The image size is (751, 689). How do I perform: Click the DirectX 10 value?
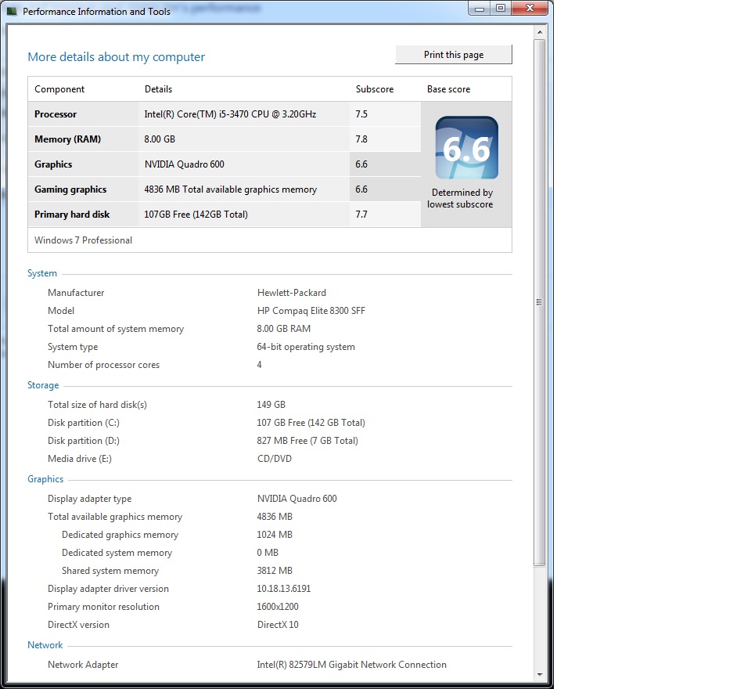278,625
